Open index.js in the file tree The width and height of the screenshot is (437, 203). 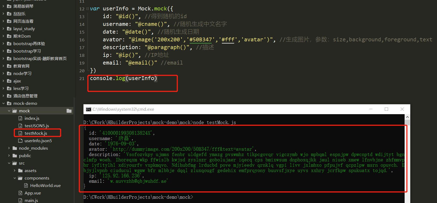tap(32, 118)
